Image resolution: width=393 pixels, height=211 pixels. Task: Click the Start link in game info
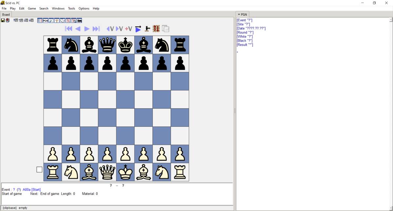(x=36, y=189)
